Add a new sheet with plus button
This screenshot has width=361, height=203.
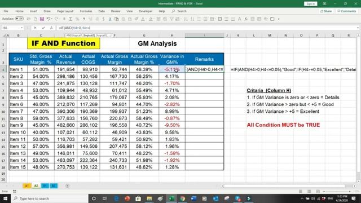tap(67, 186)
